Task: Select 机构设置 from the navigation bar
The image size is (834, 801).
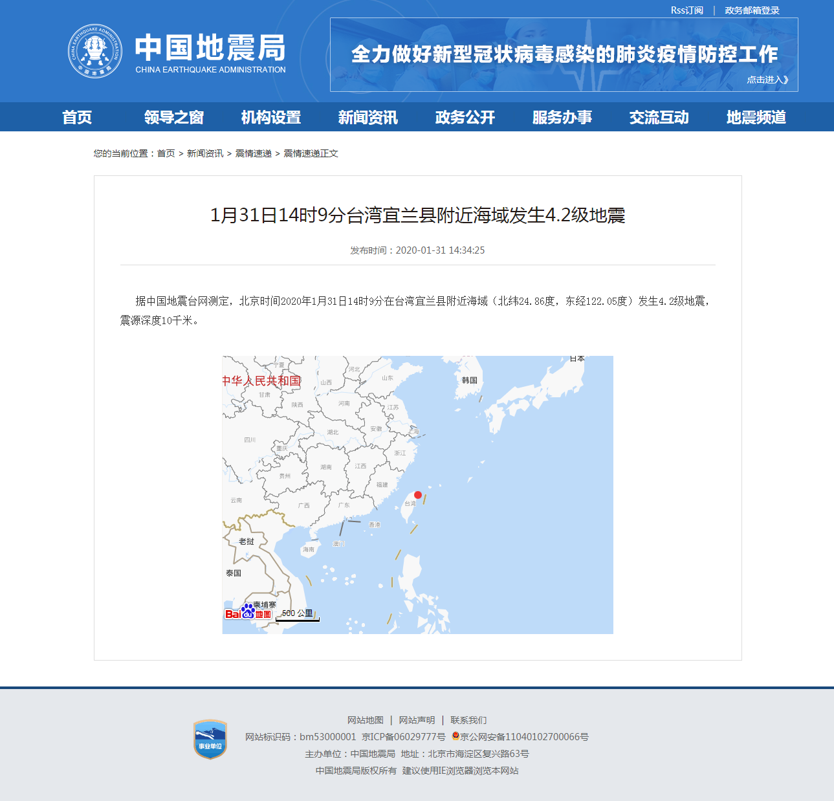Action: (x=270, y=117)
